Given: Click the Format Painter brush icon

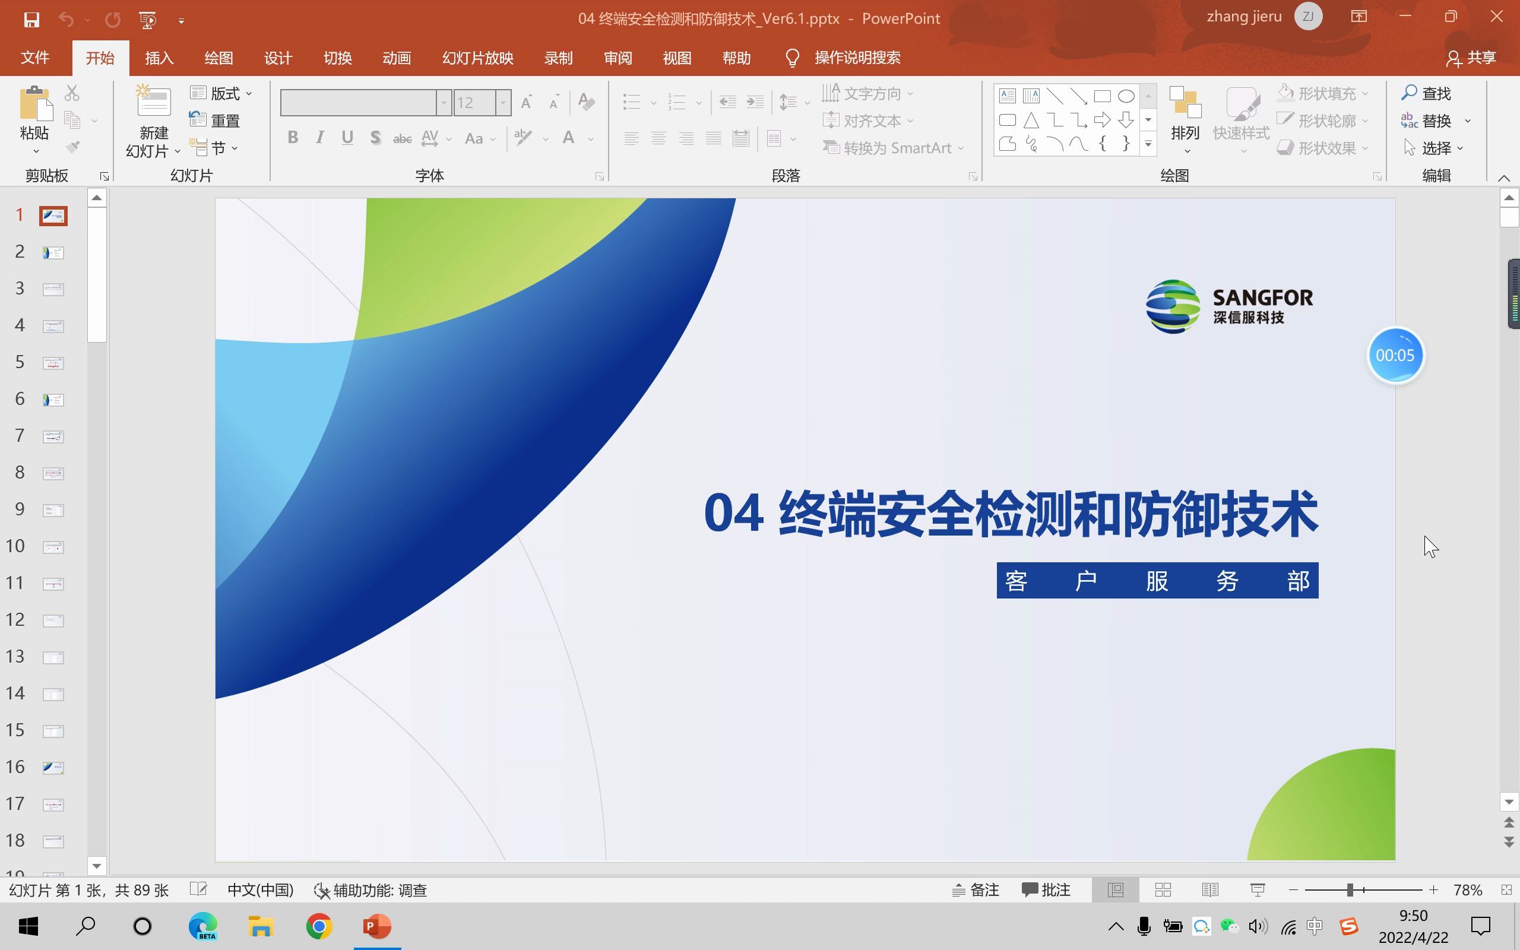Looking at the screenshot, I should 73,148.
